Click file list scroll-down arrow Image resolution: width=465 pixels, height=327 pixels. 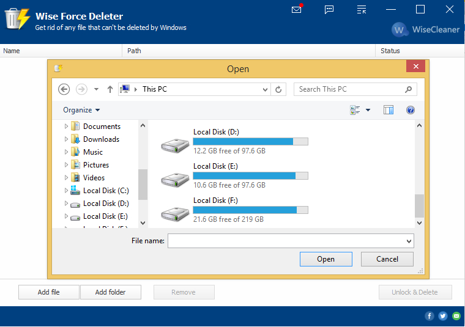(x=419, y=223)
